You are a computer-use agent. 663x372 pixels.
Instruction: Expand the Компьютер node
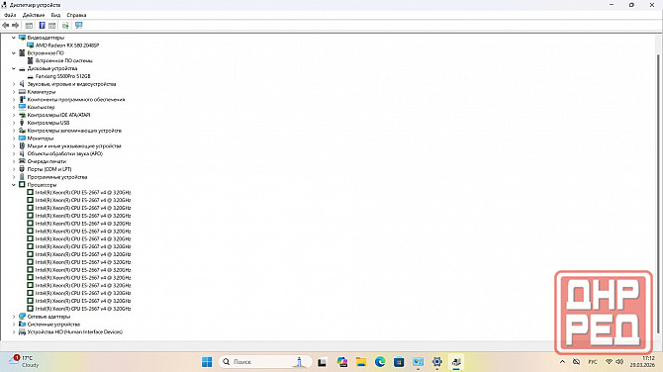(14, 108)
